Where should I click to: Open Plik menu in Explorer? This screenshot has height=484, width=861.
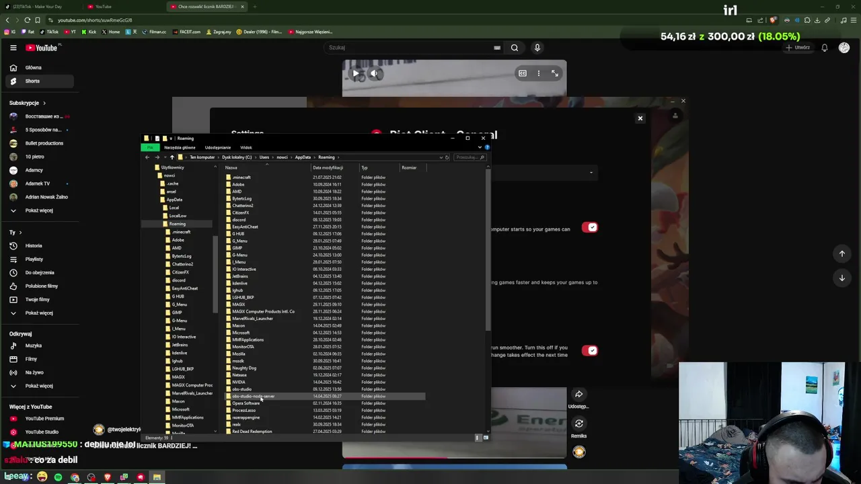click(x=151, y=147)
